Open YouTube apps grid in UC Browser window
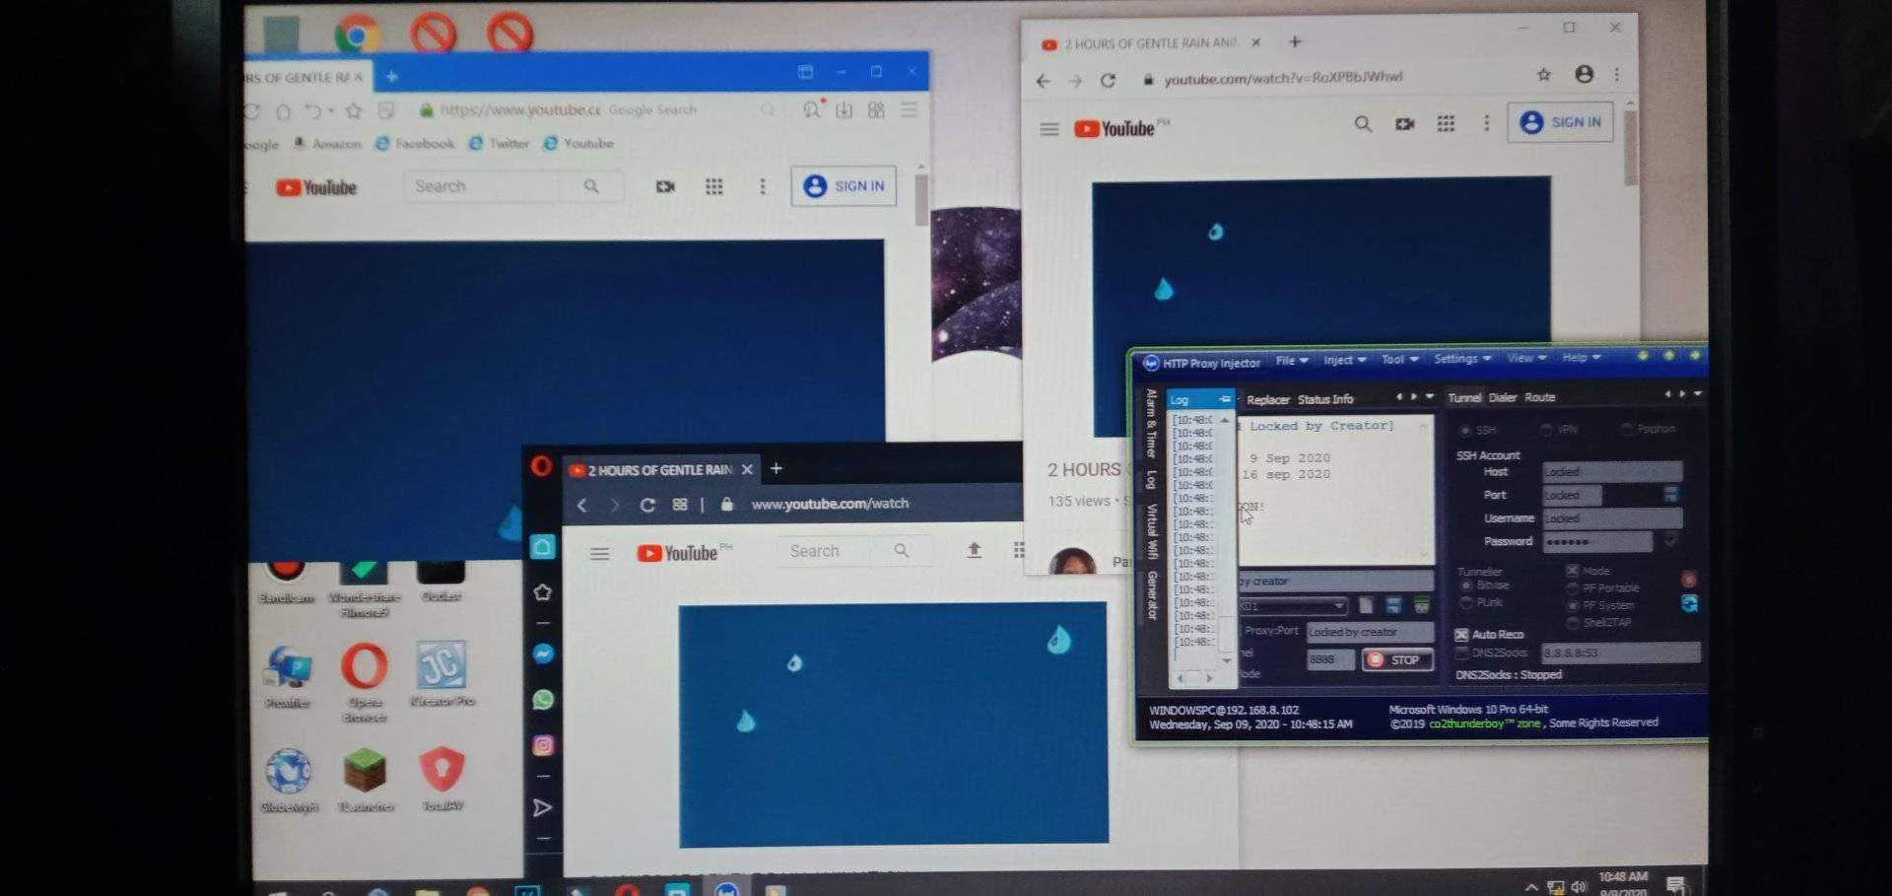This screenshot has width=1892, height=896. click(x=714, y=186)
